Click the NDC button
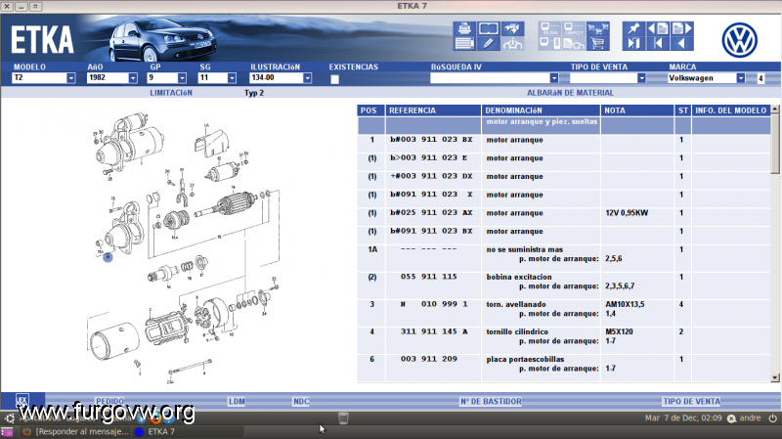This screenshot has height=439, width=782. pyautogui.click(x=301, y=401)
